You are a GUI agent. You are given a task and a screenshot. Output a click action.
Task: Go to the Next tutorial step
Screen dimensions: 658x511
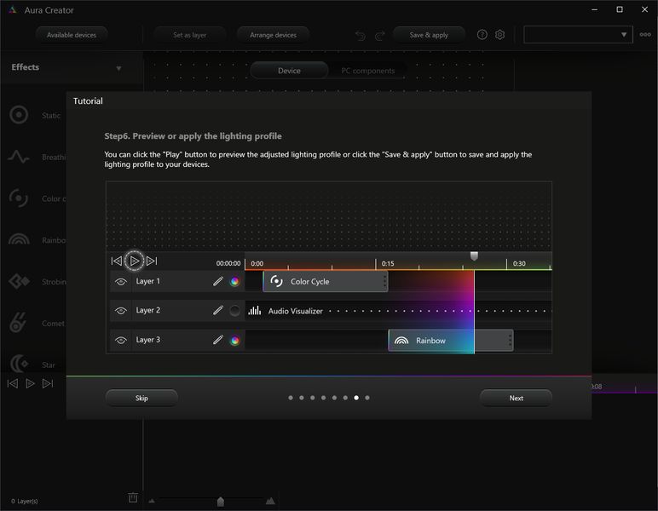(516, 398)
